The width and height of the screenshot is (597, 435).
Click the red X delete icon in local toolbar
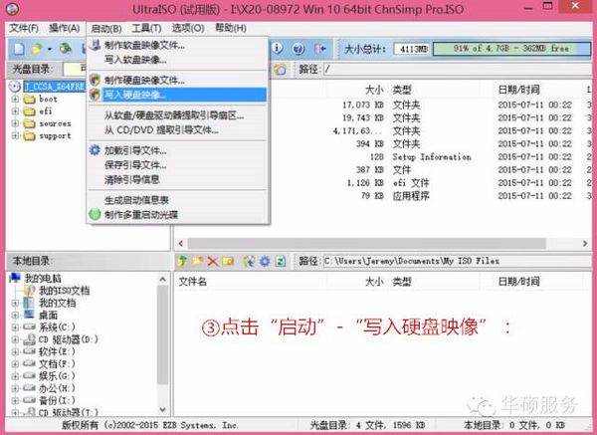pos(213,261)
